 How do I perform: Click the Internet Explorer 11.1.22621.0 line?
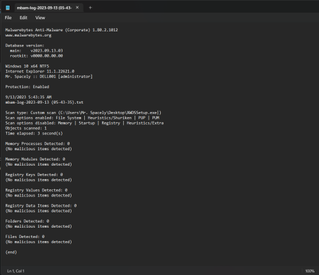(x=40, y=71)
